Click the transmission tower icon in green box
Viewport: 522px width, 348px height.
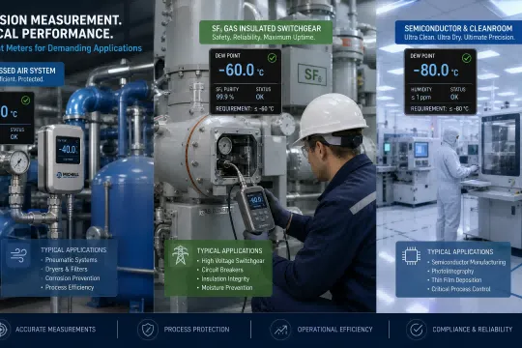coord(180,255)
